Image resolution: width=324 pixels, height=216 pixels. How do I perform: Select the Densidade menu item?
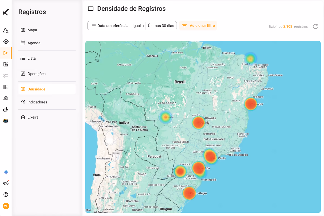47,89
